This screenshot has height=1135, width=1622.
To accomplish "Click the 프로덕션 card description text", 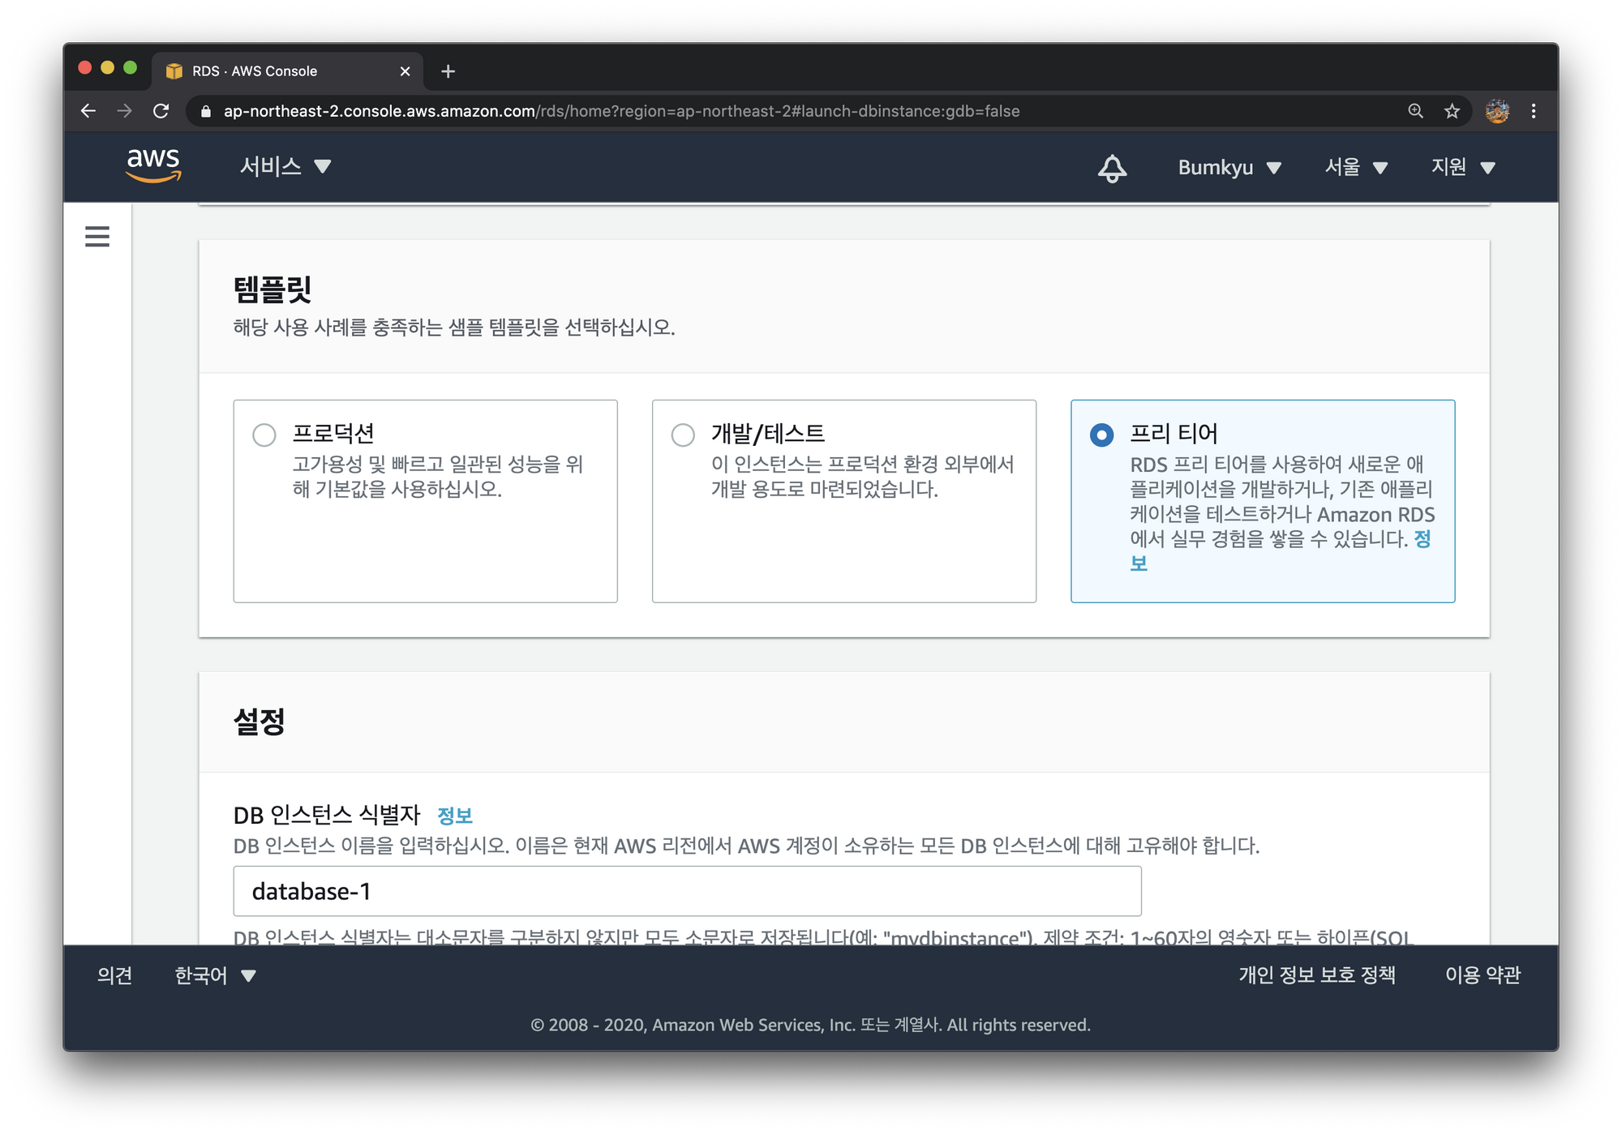I will (x=438, y=477).
